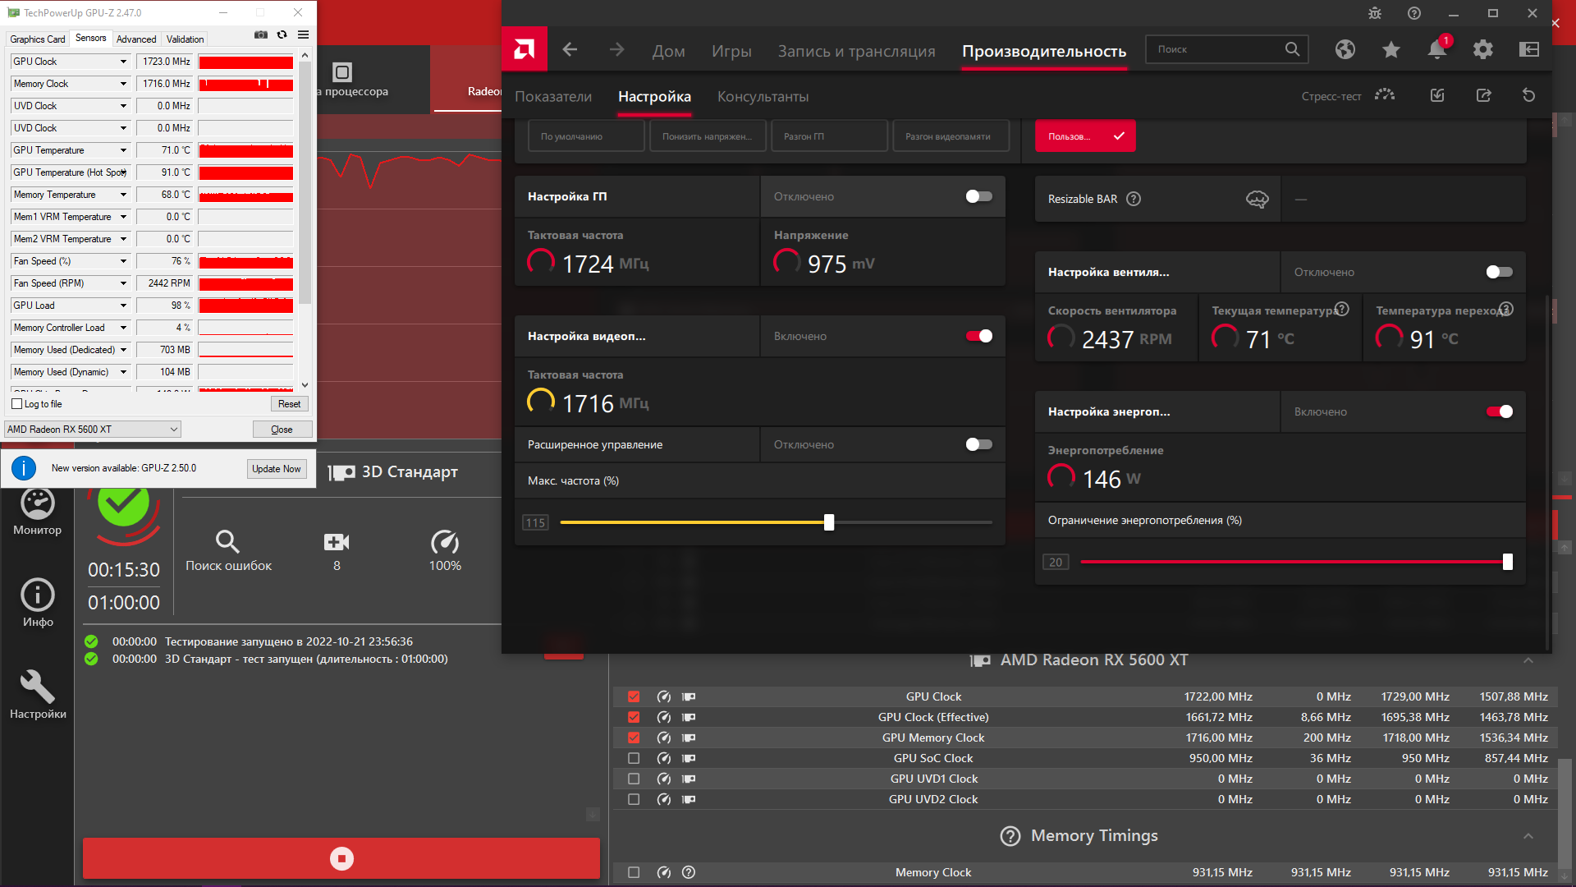
Task: Click the Поиск ошибок magnifier icon
Action: [227, 541]
